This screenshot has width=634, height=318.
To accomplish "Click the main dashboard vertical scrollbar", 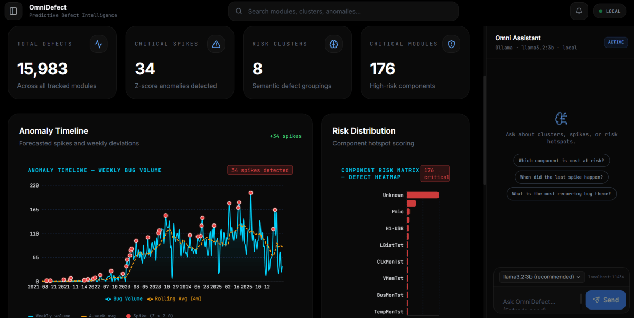I will pos(485,130).
